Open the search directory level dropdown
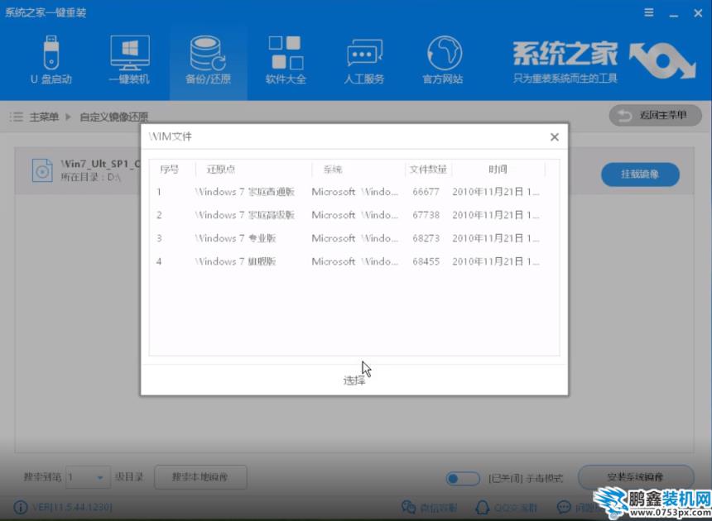 click(88, 477)
